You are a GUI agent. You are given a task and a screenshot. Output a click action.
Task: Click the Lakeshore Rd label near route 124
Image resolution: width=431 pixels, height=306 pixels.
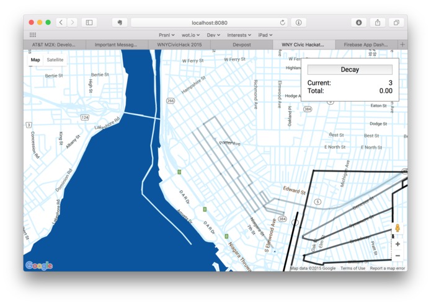point(107,123)
